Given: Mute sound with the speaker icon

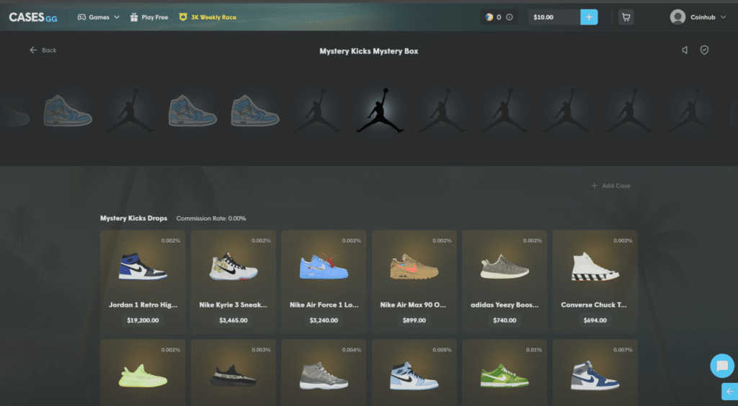Looking at the screenshot, I should (685, 50).
